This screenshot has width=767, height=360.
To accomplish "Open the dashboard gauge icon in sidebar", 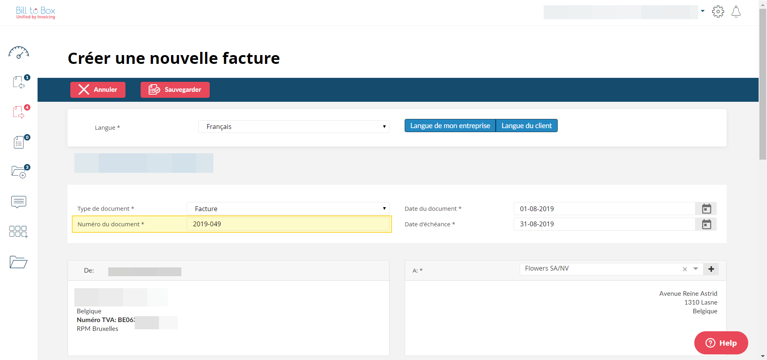I will tap(18, 53).
